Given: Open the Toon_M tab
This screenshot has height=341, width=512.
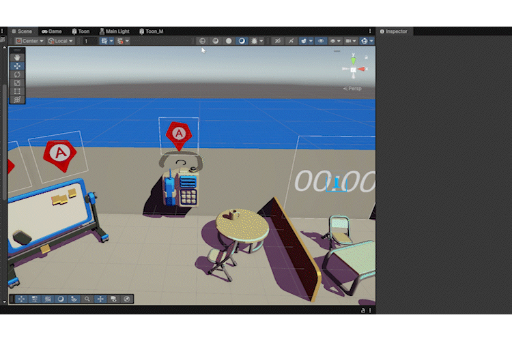Looking at the screenshot, I should 151,31.
